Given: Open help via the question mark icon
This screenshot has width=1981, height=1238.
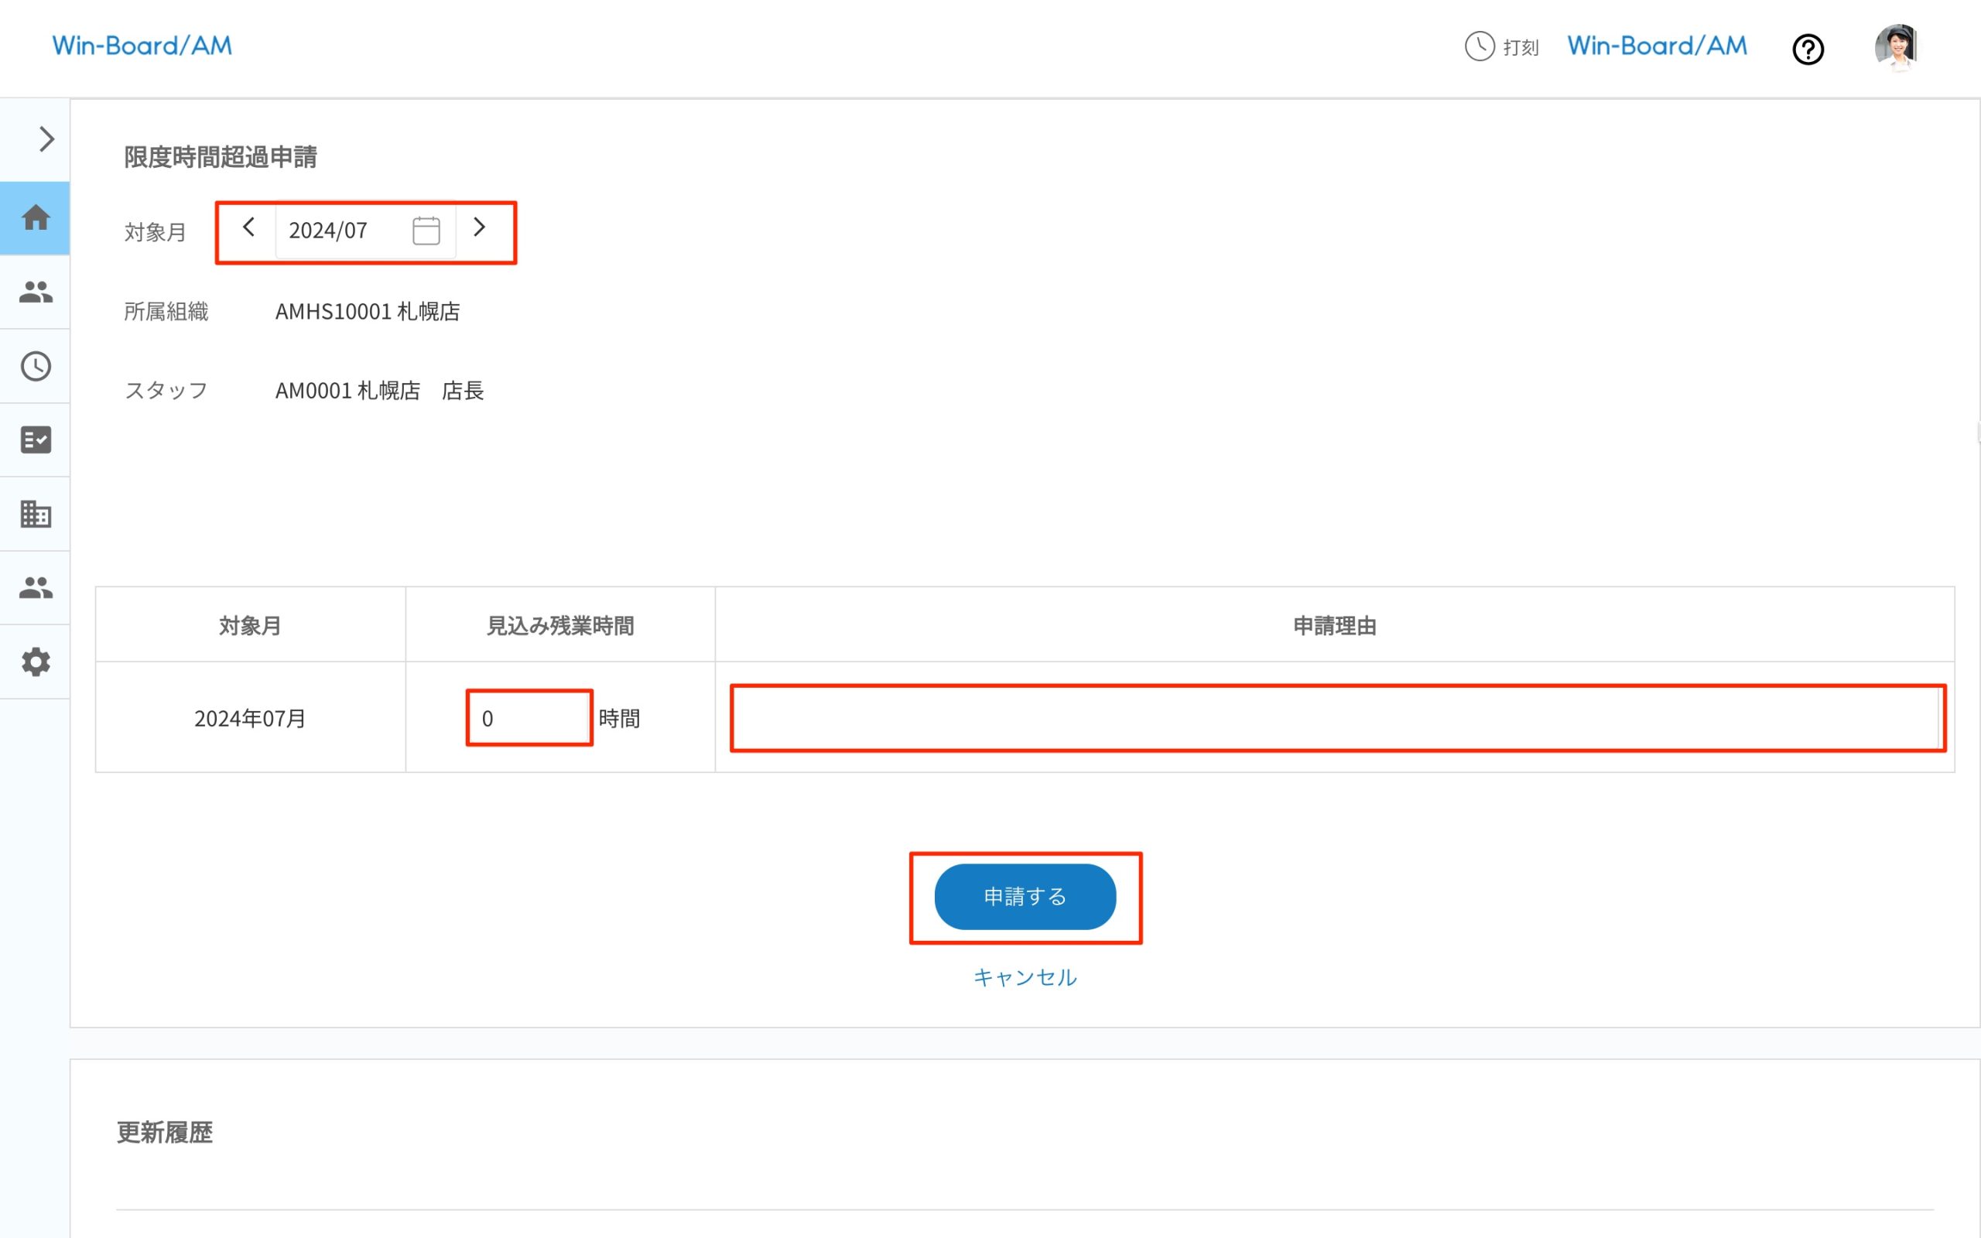Looking at the screenshot, I should [x=1808, y=49].
